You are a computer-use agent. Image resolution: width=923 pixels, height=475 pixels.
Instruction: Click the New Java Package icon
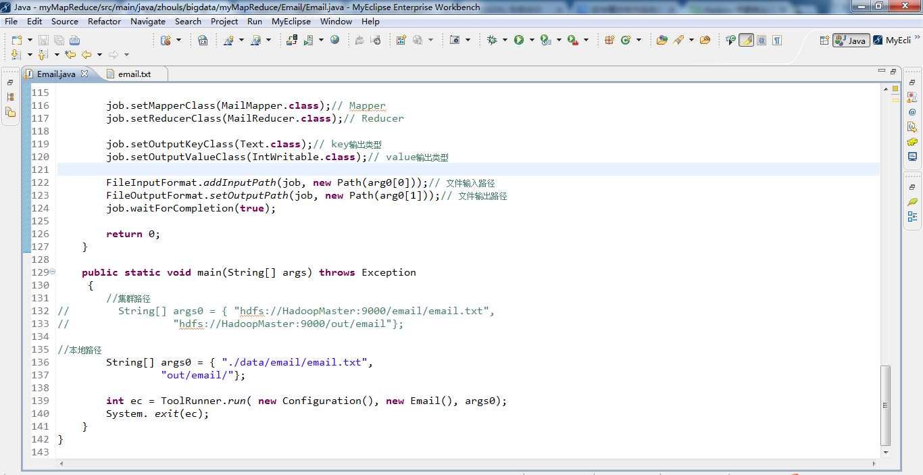coord(609,40)
